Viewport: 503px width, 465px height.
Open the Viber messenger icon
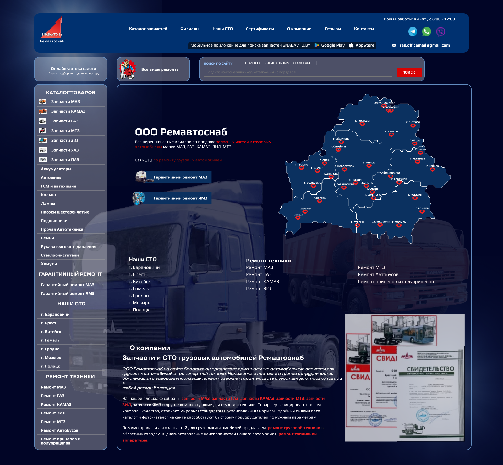(x=441, y=32)
